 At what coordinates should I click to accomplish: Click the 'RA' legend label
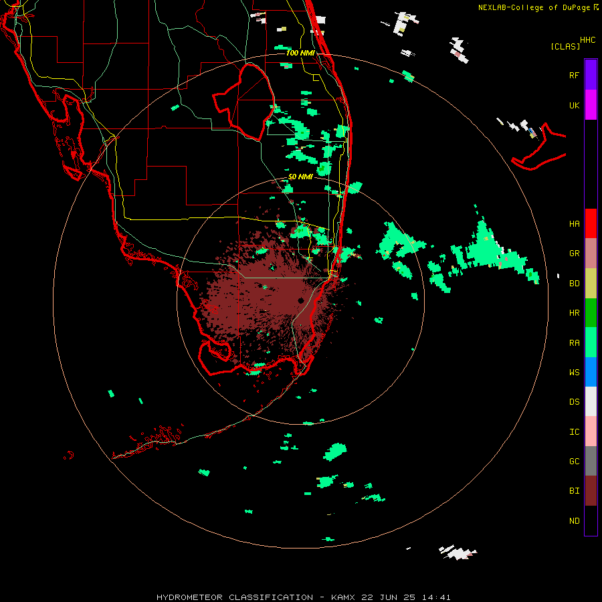574,343
